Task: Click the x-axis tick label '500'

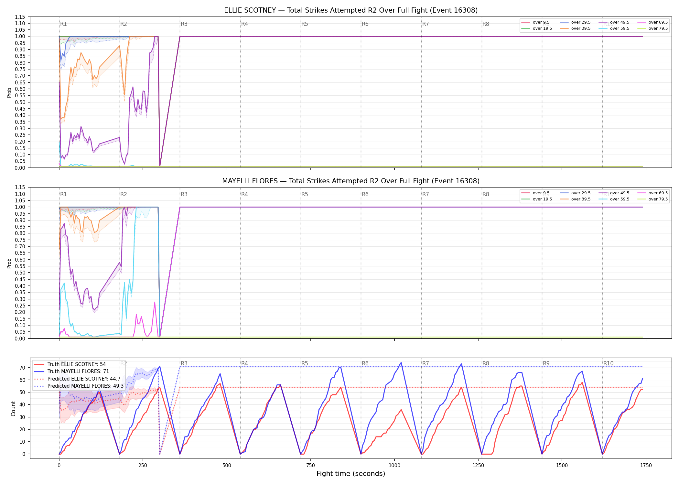Action: [x=227, y=466]
